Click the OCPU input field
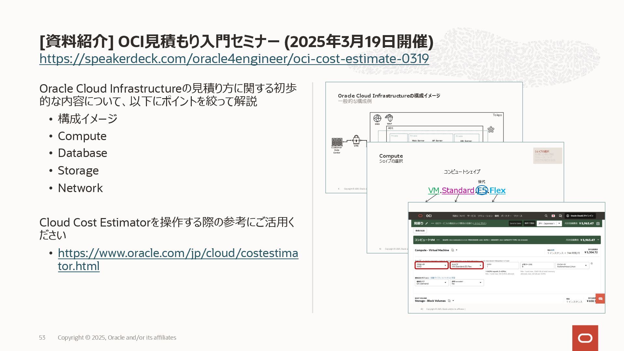Image resolution: width=624 pixels, height=351 pixels. click(x=502, y=266)
